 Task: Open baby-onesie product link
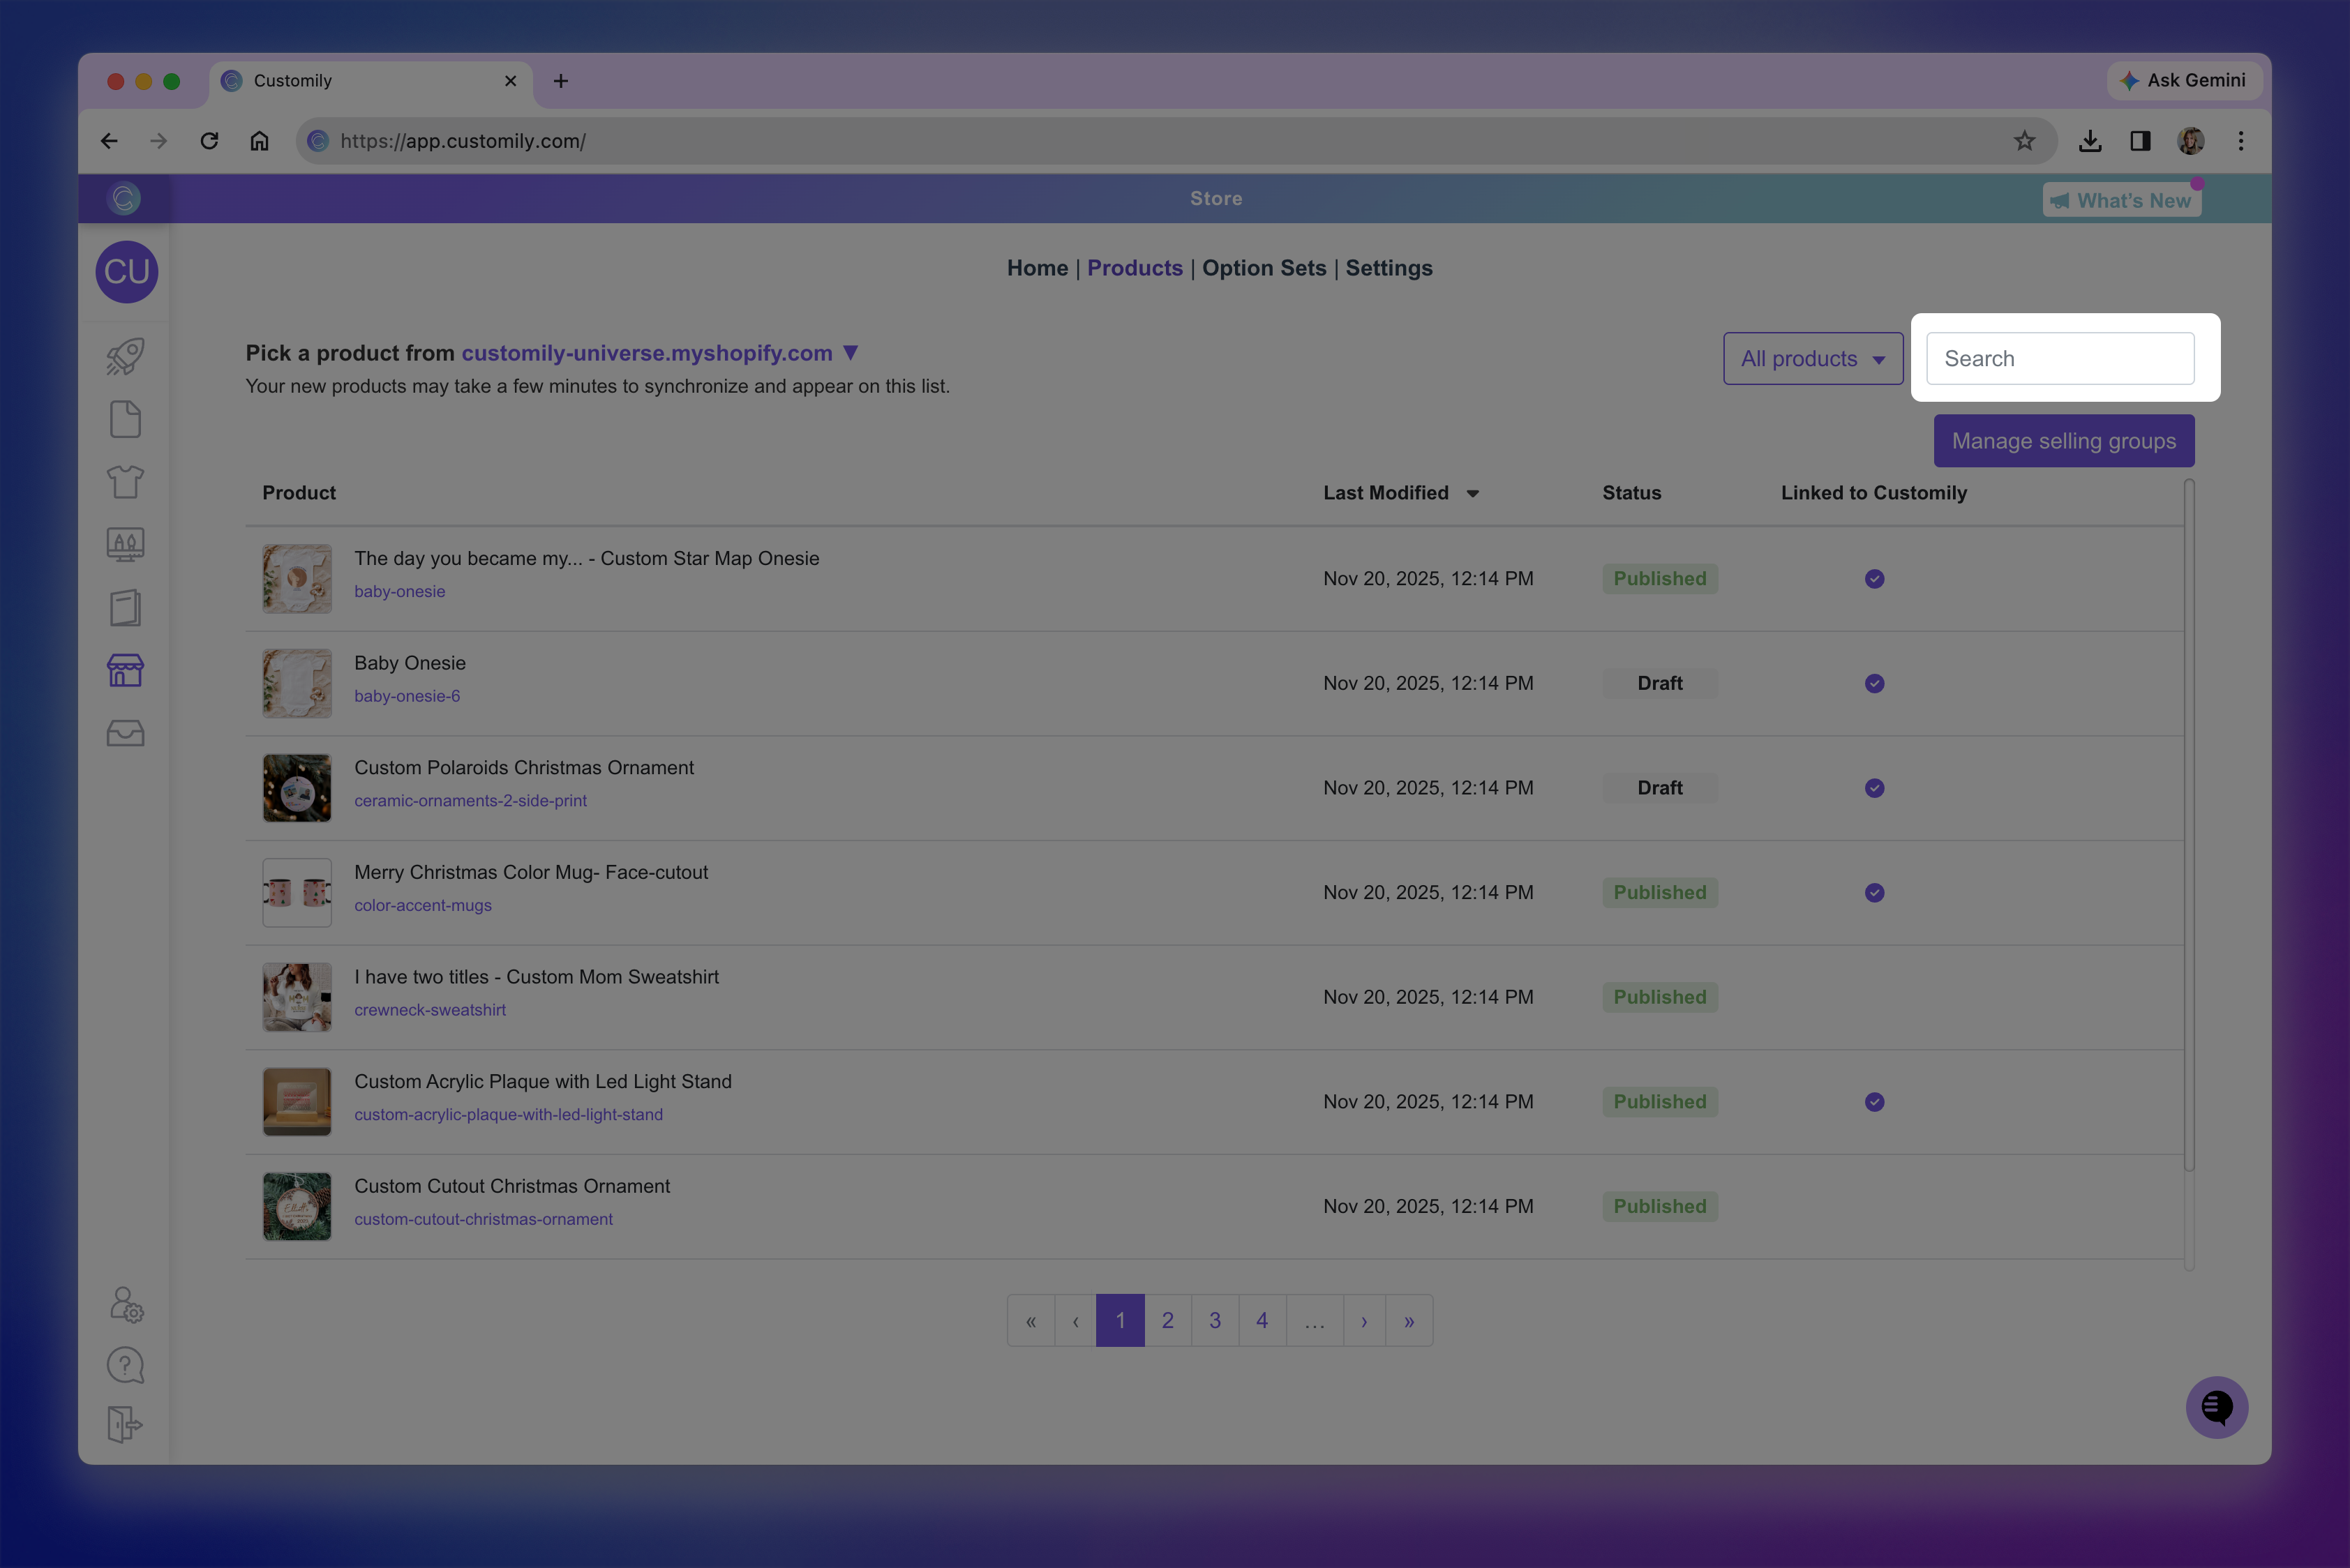(399, 592)
